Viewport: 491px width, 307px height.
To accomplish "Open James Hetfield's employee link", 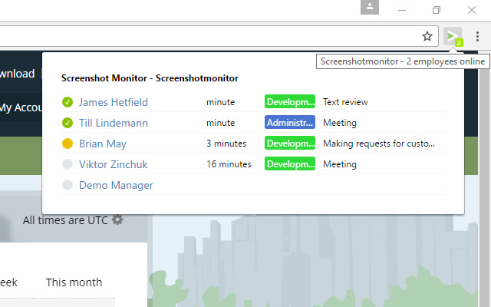I will click(x=114, y=102).
